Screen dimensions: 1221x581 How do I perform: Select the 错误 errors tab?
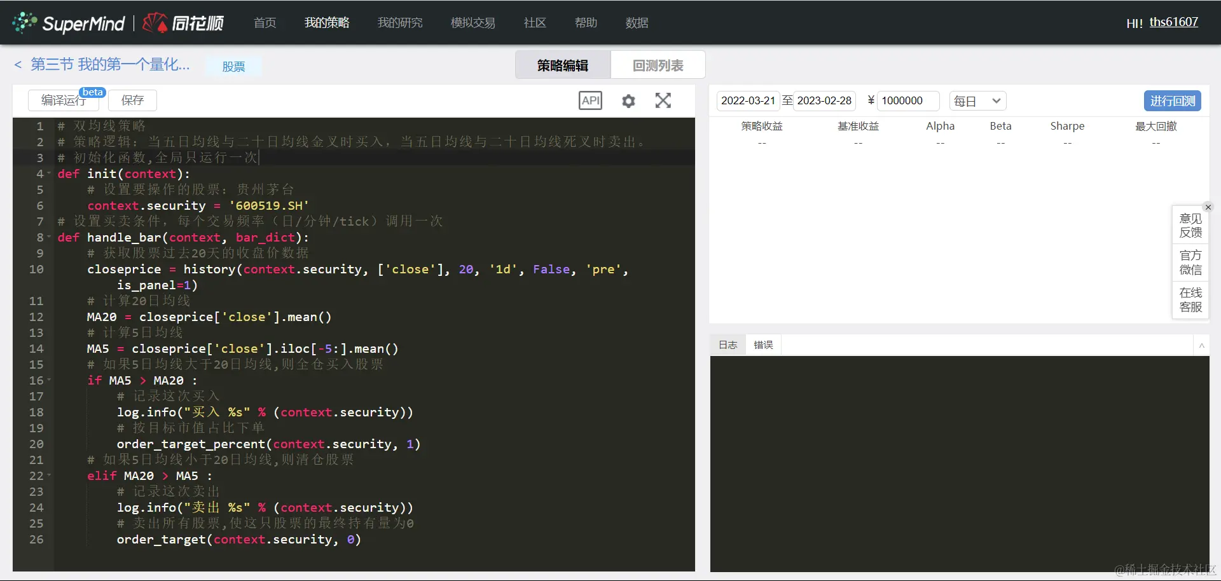click(x=763, y=345)
